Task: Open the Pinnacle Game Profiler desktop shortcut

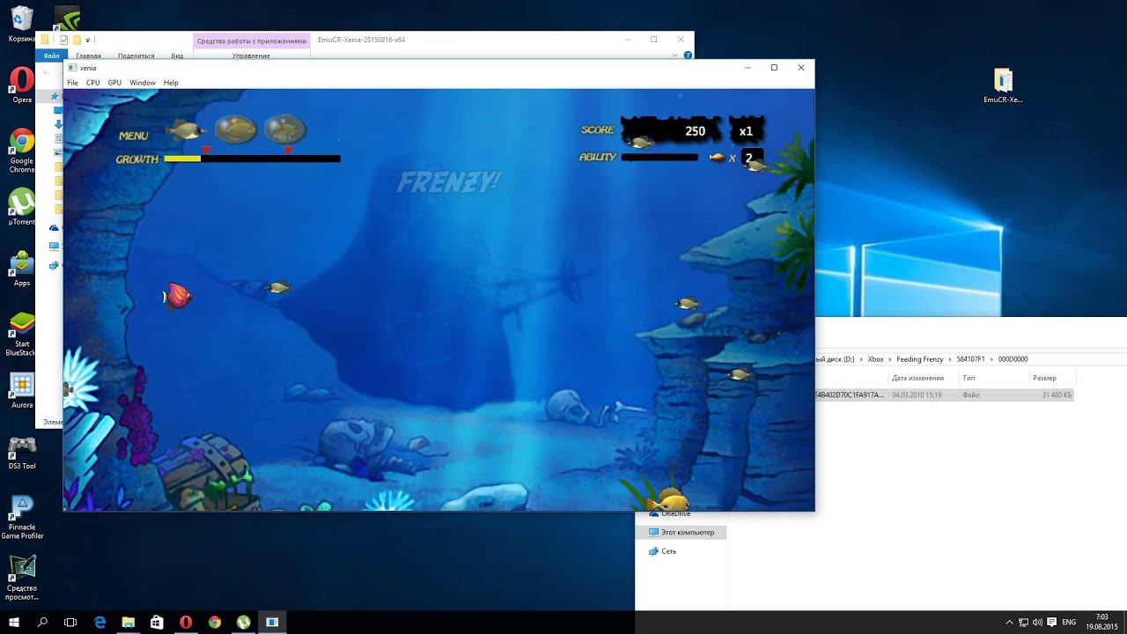Action: coord(22,518)
